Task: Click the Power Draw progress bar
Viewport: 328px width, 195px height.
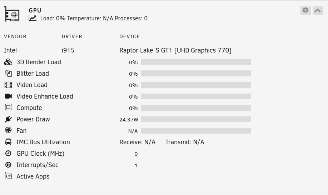Action: tap(196, 119)
